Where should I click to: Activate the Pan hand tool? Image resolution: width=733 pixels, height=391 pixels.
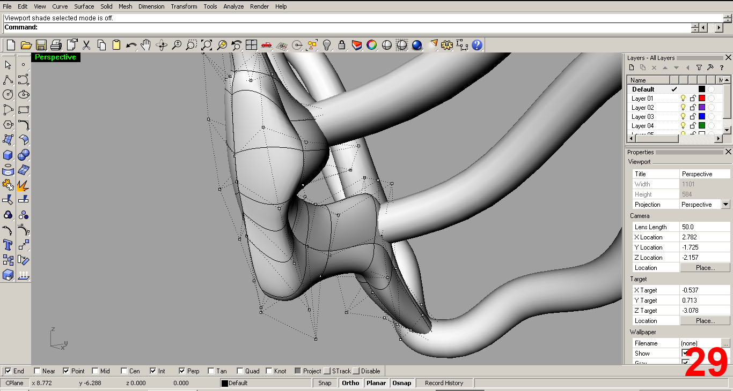146,45
